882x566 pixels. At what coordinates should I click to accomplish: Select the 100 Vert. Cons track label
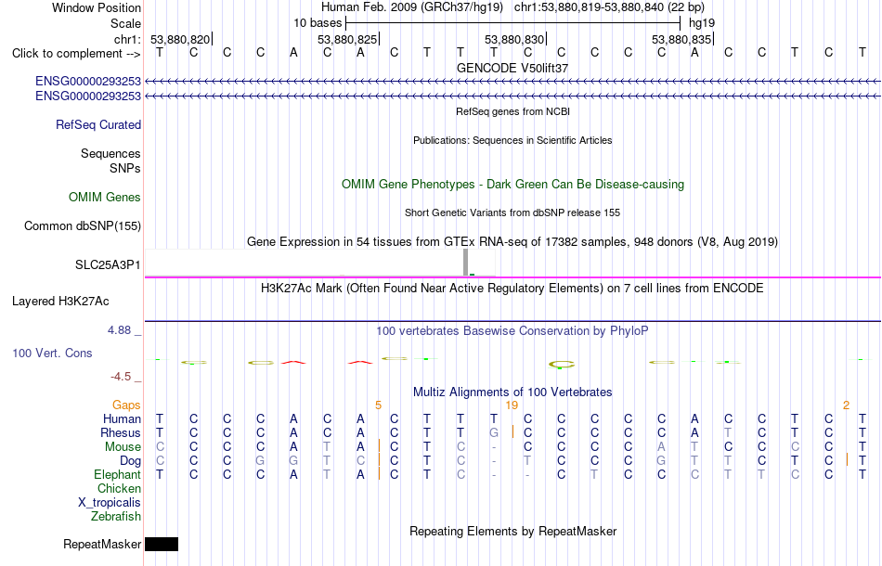click(52, 353)
